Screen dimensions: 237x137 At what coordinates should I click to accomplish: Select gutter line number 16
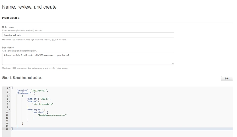[7, 129]
